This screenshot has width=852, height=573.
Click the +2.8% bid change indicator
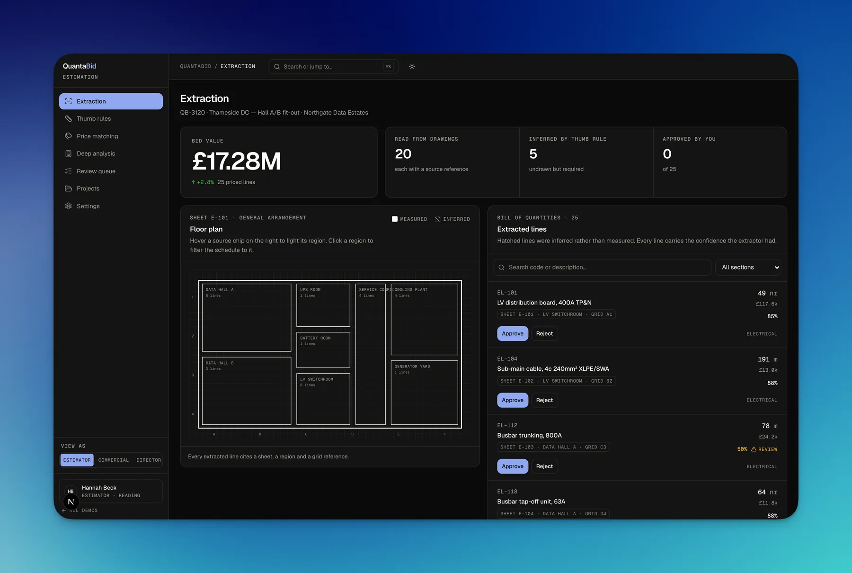[x=203, y=182]
